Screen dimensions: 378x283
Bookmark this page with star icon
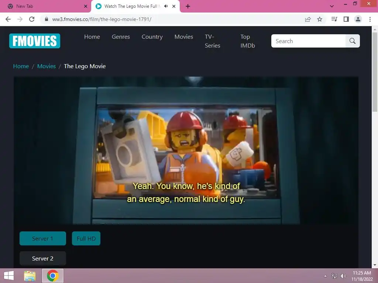pyautogui.click(x=320, y=19)
